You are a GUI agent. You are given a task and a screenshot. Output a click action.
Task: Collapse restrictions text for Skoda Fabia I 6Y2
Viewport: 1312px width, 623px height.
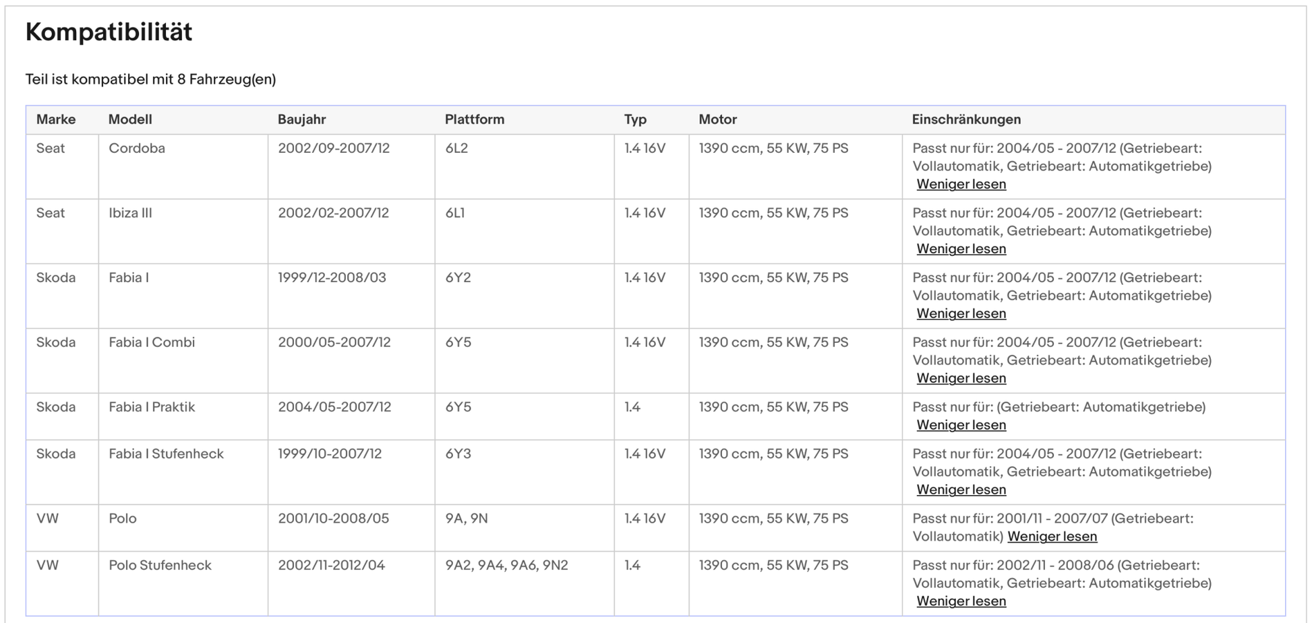point(961,314)
